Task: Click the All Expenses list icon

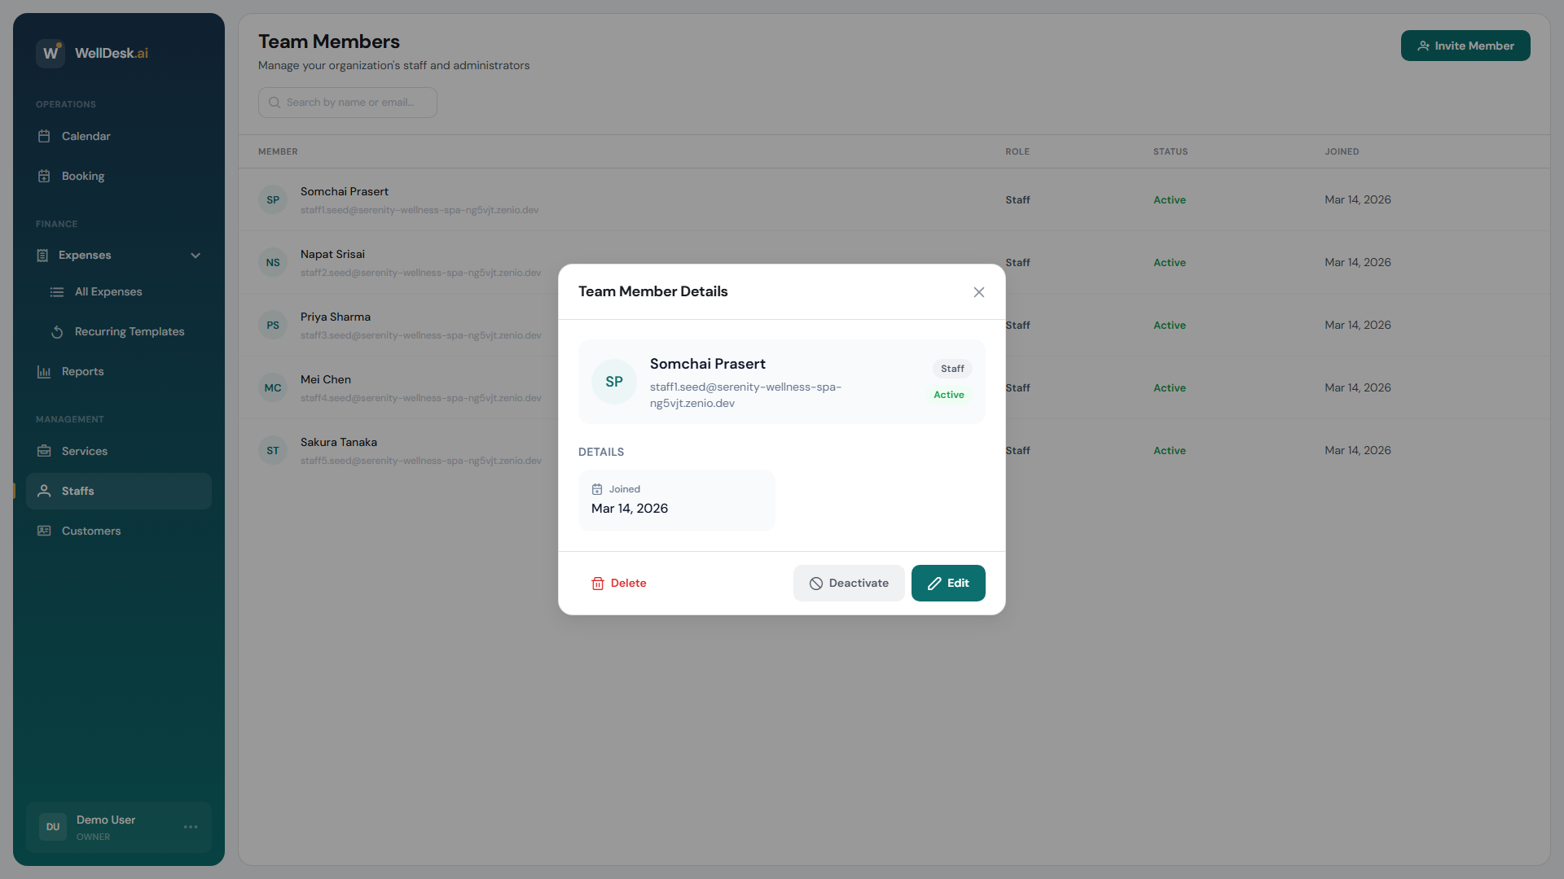Action: pyautogui.click(x=57, y=291)
